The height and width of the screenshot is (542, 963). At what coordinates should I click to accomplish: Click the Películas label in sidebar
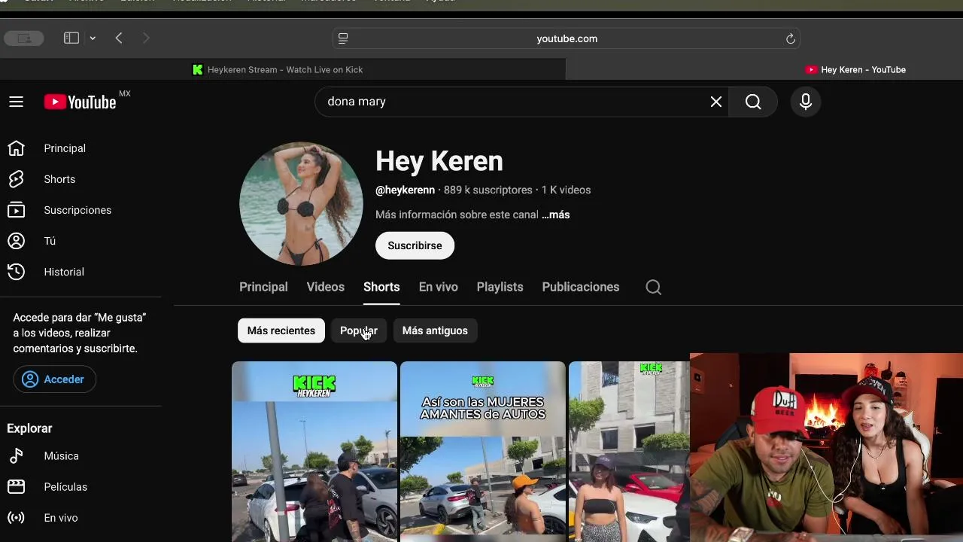tap(65, 487)
